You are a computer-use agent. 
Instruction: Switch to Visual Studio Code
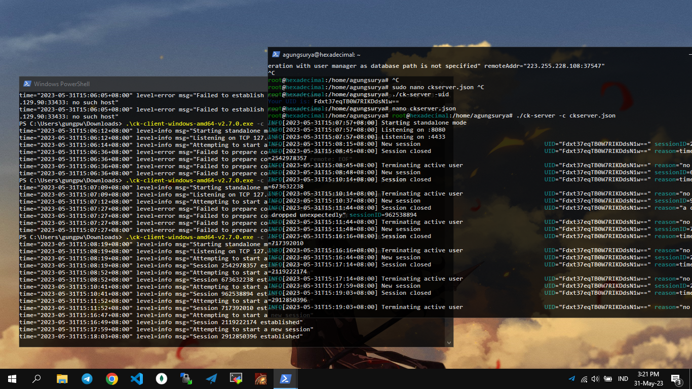click(137, 379)
